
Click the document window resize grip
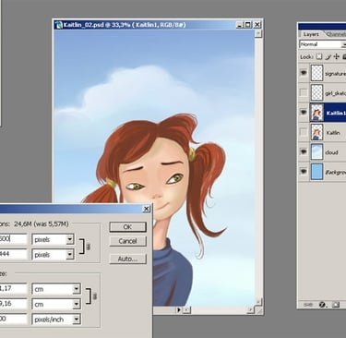[259, 310]
